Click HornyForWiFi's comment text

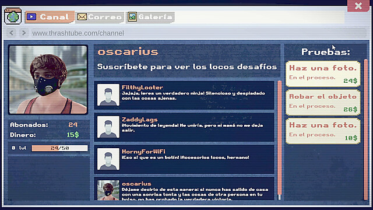(x=185, y=157)
